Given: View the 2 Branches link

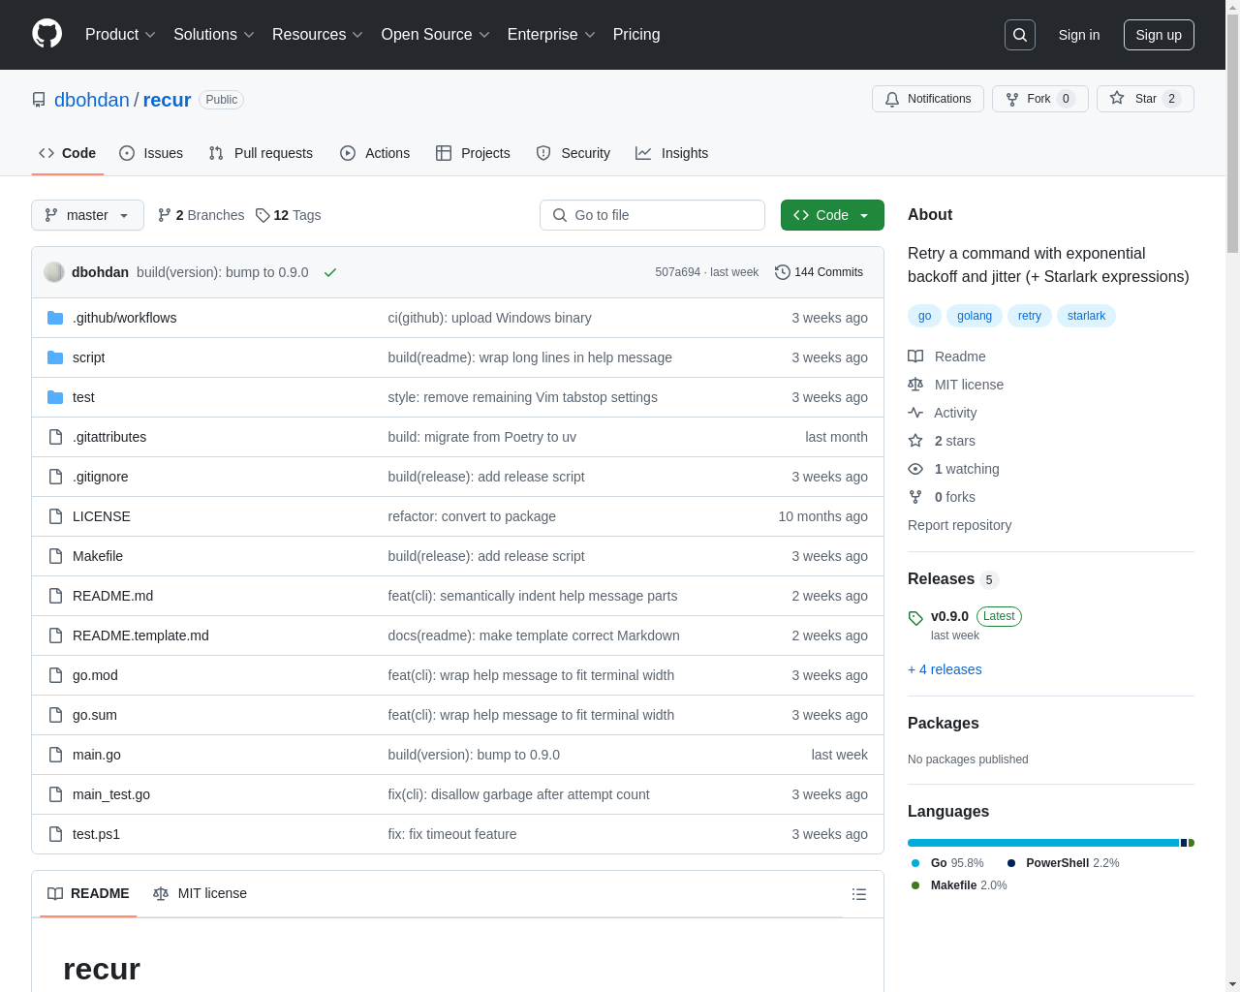Looking at the screenshot, I should click(201, 215).
